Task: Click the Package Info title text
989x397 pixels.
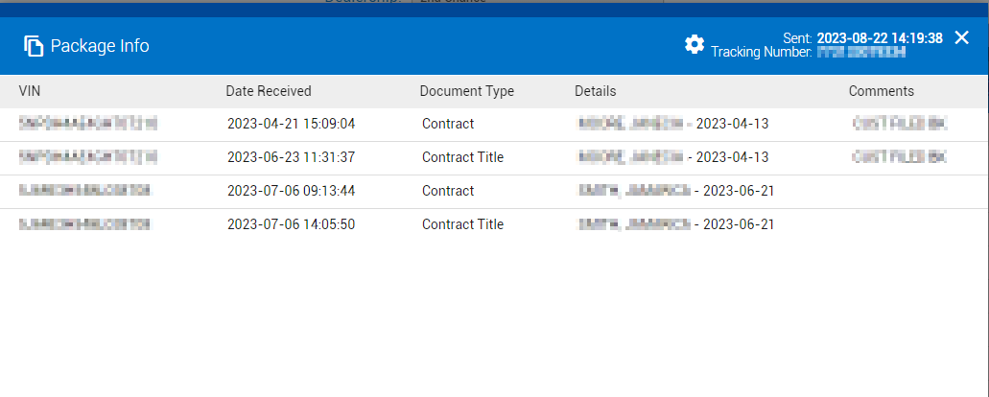Action: [x=100, y=46]
